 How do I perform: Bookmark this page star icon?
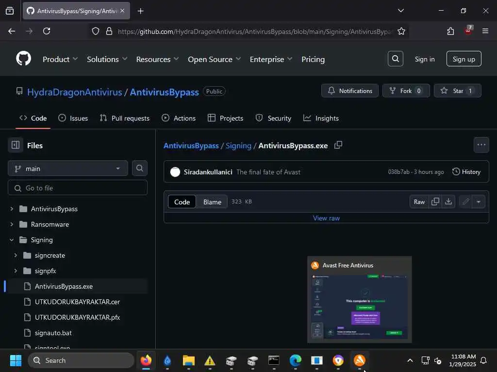[401, 31]
